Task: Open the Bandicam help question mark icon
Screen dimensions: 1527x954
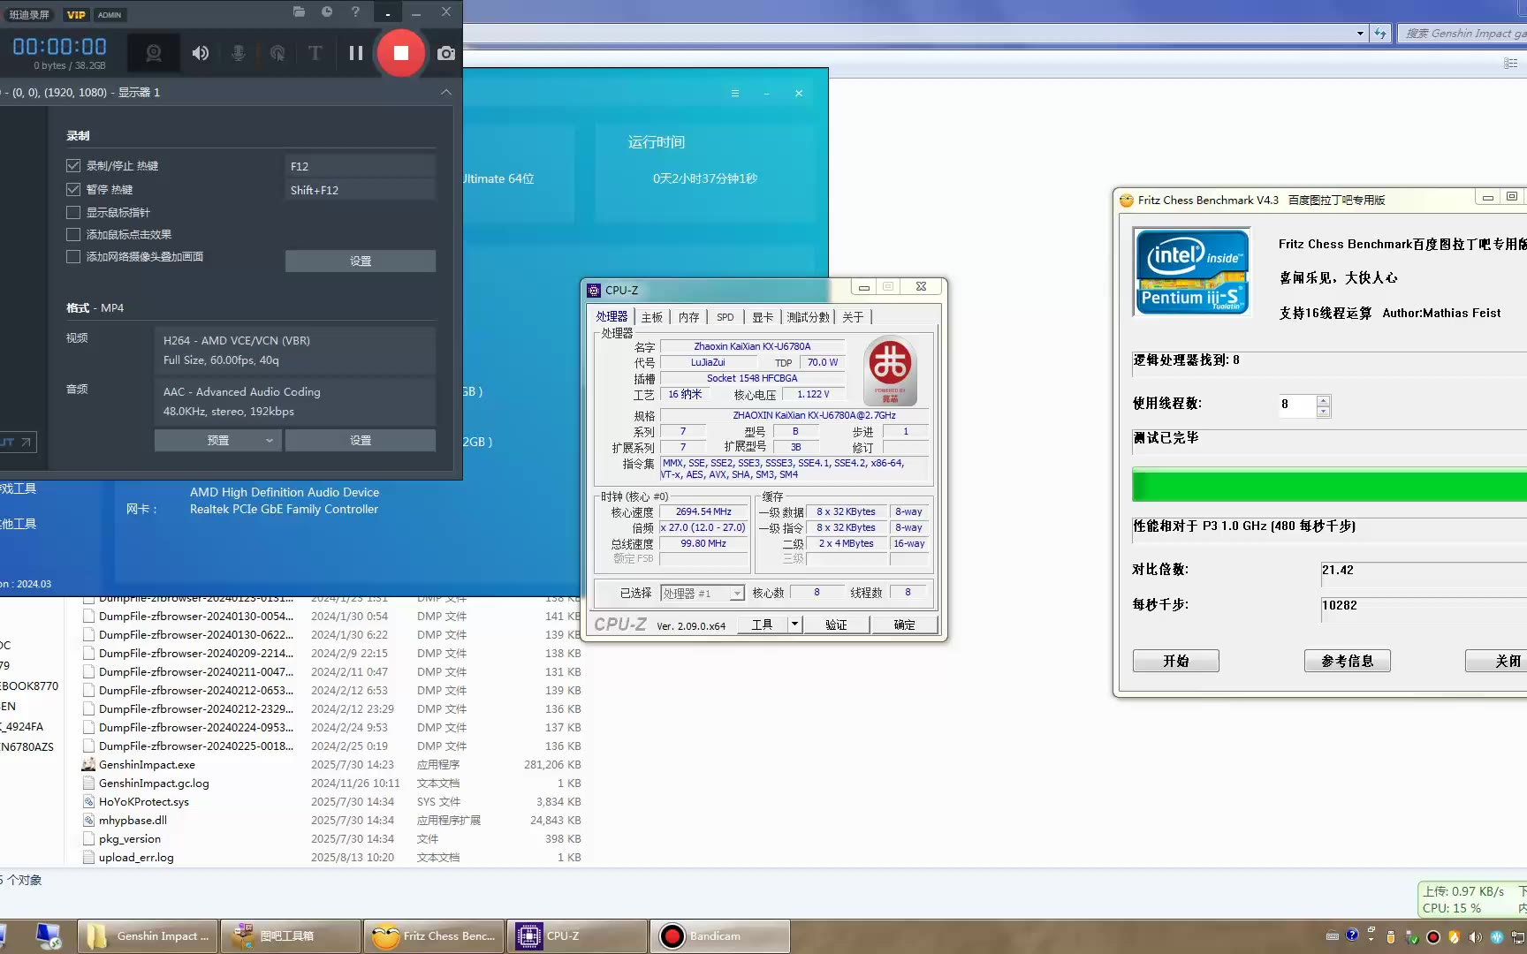Action: click(x=355, y=11)
